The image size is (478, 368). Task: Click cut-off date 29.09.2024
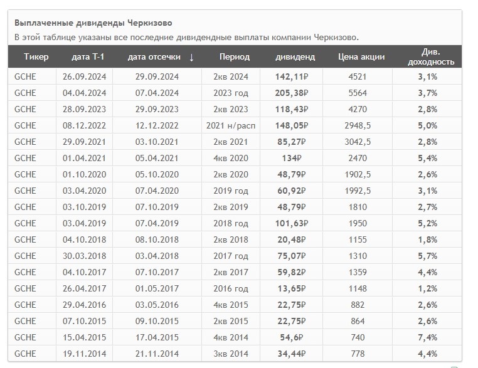point(157,76)
